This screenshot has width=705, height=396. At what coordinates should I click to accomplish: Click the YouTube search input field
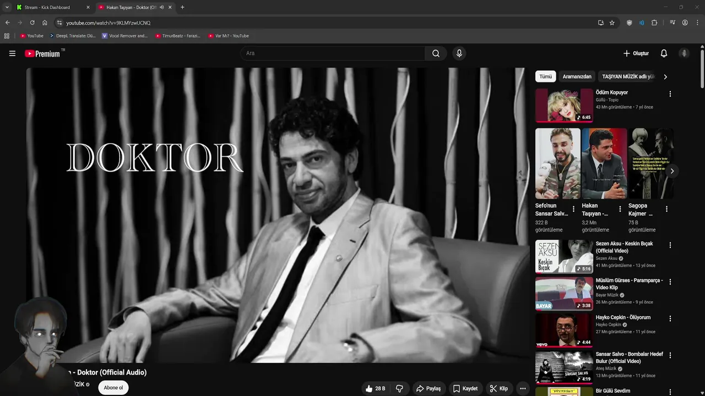333,53
